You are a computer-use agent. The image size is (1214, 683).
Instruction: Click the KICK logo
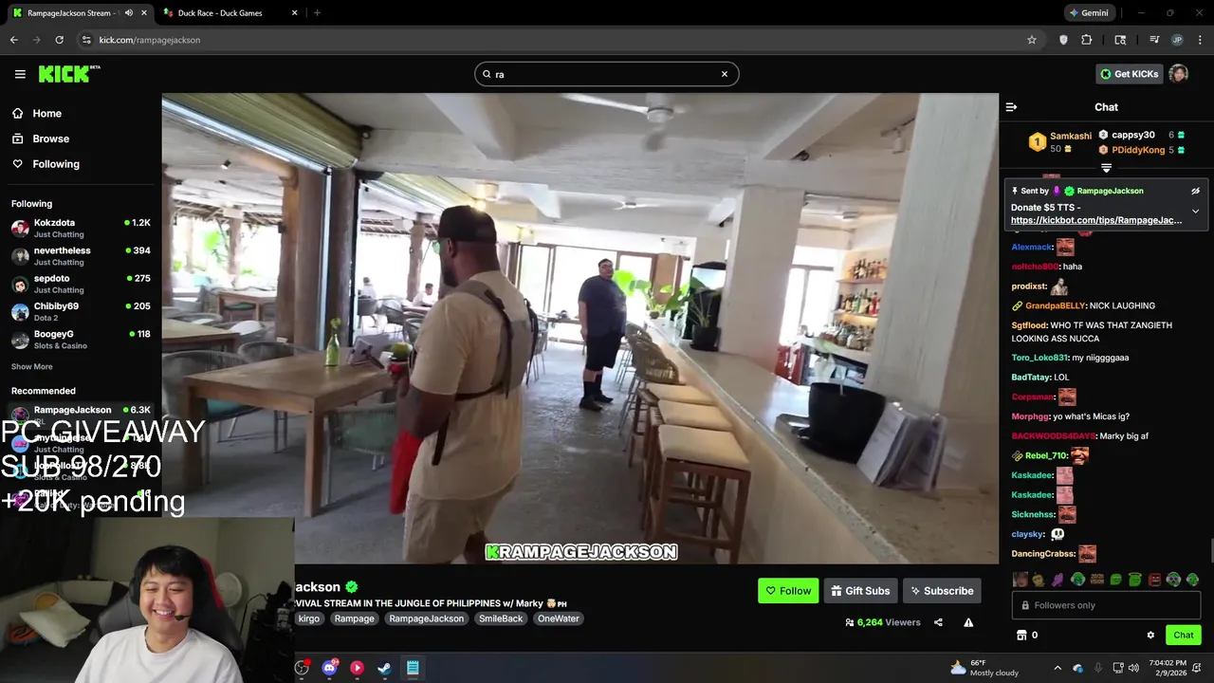pos(68,74)
